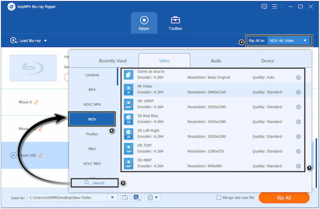Screen dimensions: 320x209
Task: Select Resolution: 1280x720 preset text
Action: (x=205, y=151)
